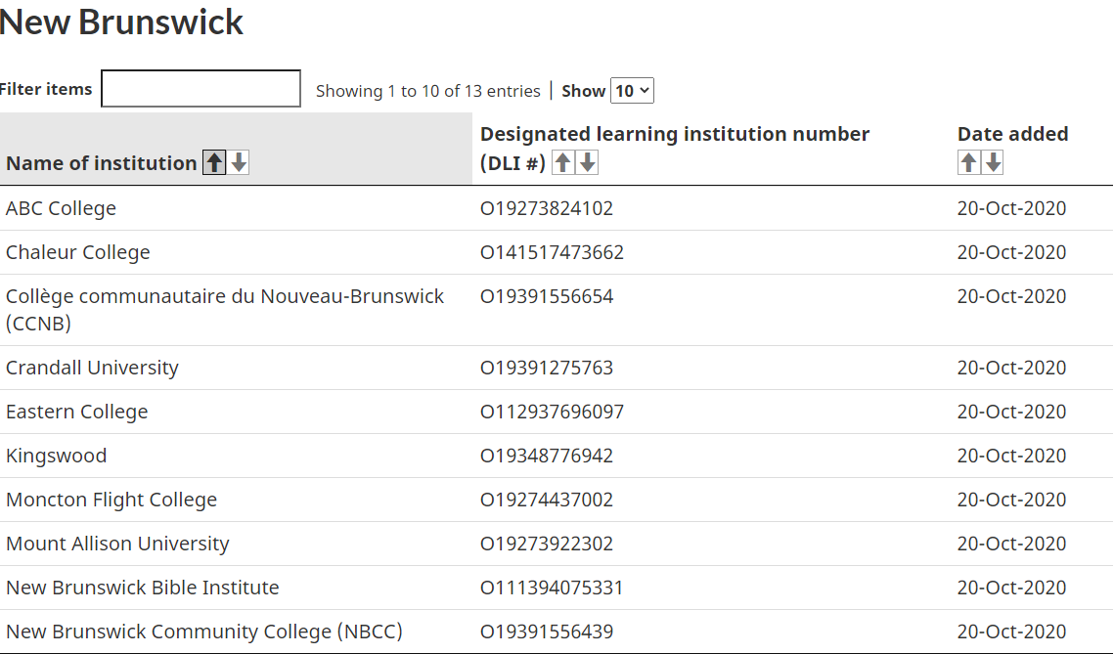Select the ABC College row name
Image resolution: width=1114 pixels, height=654 pixels.
(61, 208)
